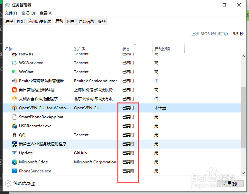The image size is (249, 194).
Task: Click the 中 impact cell for Realtek
Action: (156, 81)
